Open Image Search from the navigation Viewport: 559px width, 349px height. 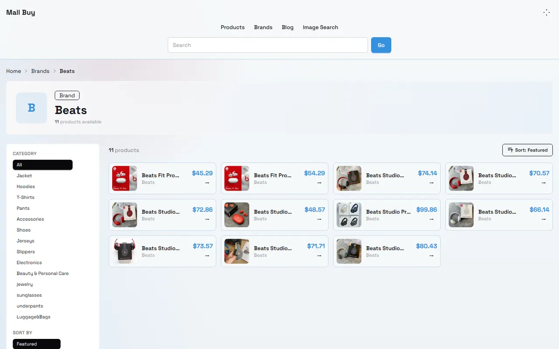coord(321,27)
